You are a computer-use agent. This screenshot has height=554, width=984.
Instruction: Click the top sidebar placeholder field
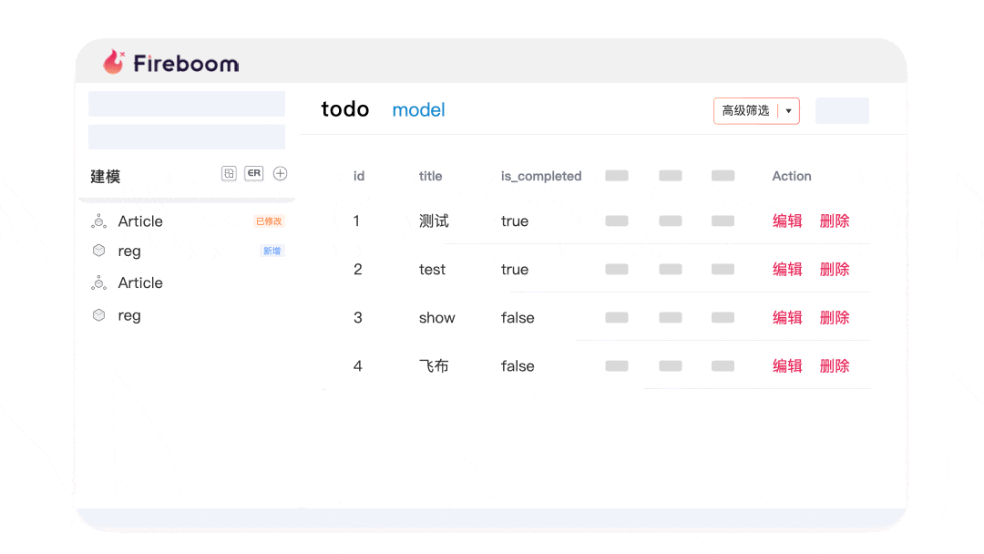tap(187, 104)
